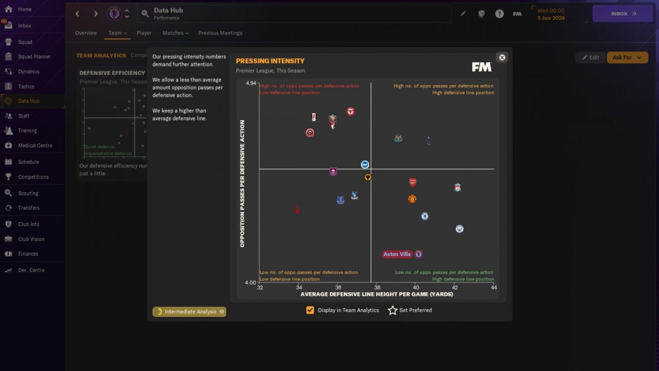The width and height of the screenshot is (659, 371).
Task: Click the 'Premier League, This Season' subtitle in the dialog
Action: pyautogui.click(x=270, y=71)
